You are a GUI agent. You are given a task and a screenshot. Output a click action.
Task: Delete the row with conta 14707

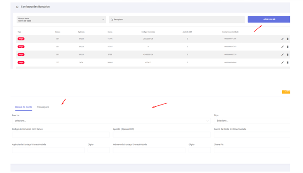(287, 47)
